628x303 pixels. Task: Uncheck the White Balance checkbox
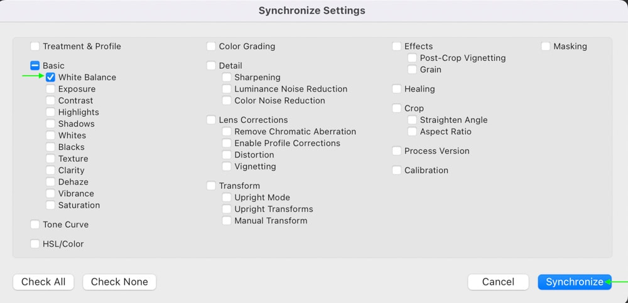click(51, 77)
